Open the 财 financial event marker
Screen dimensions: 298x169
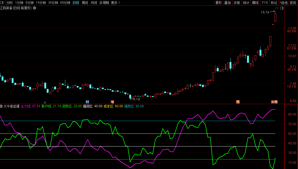click(87, 102)
